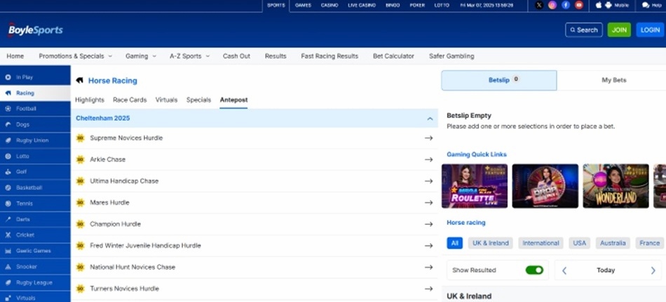666x302 pixels.
Task: Click the BoyleSports logo
Action: point(35,30)
